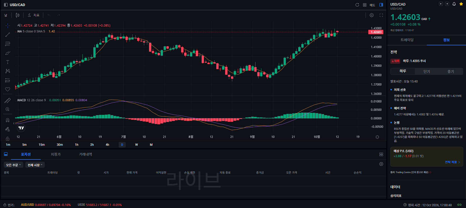Refresh the chart with reload icon
The height and width of the screenshot is (208, 466).
click(x=357, y=5)
